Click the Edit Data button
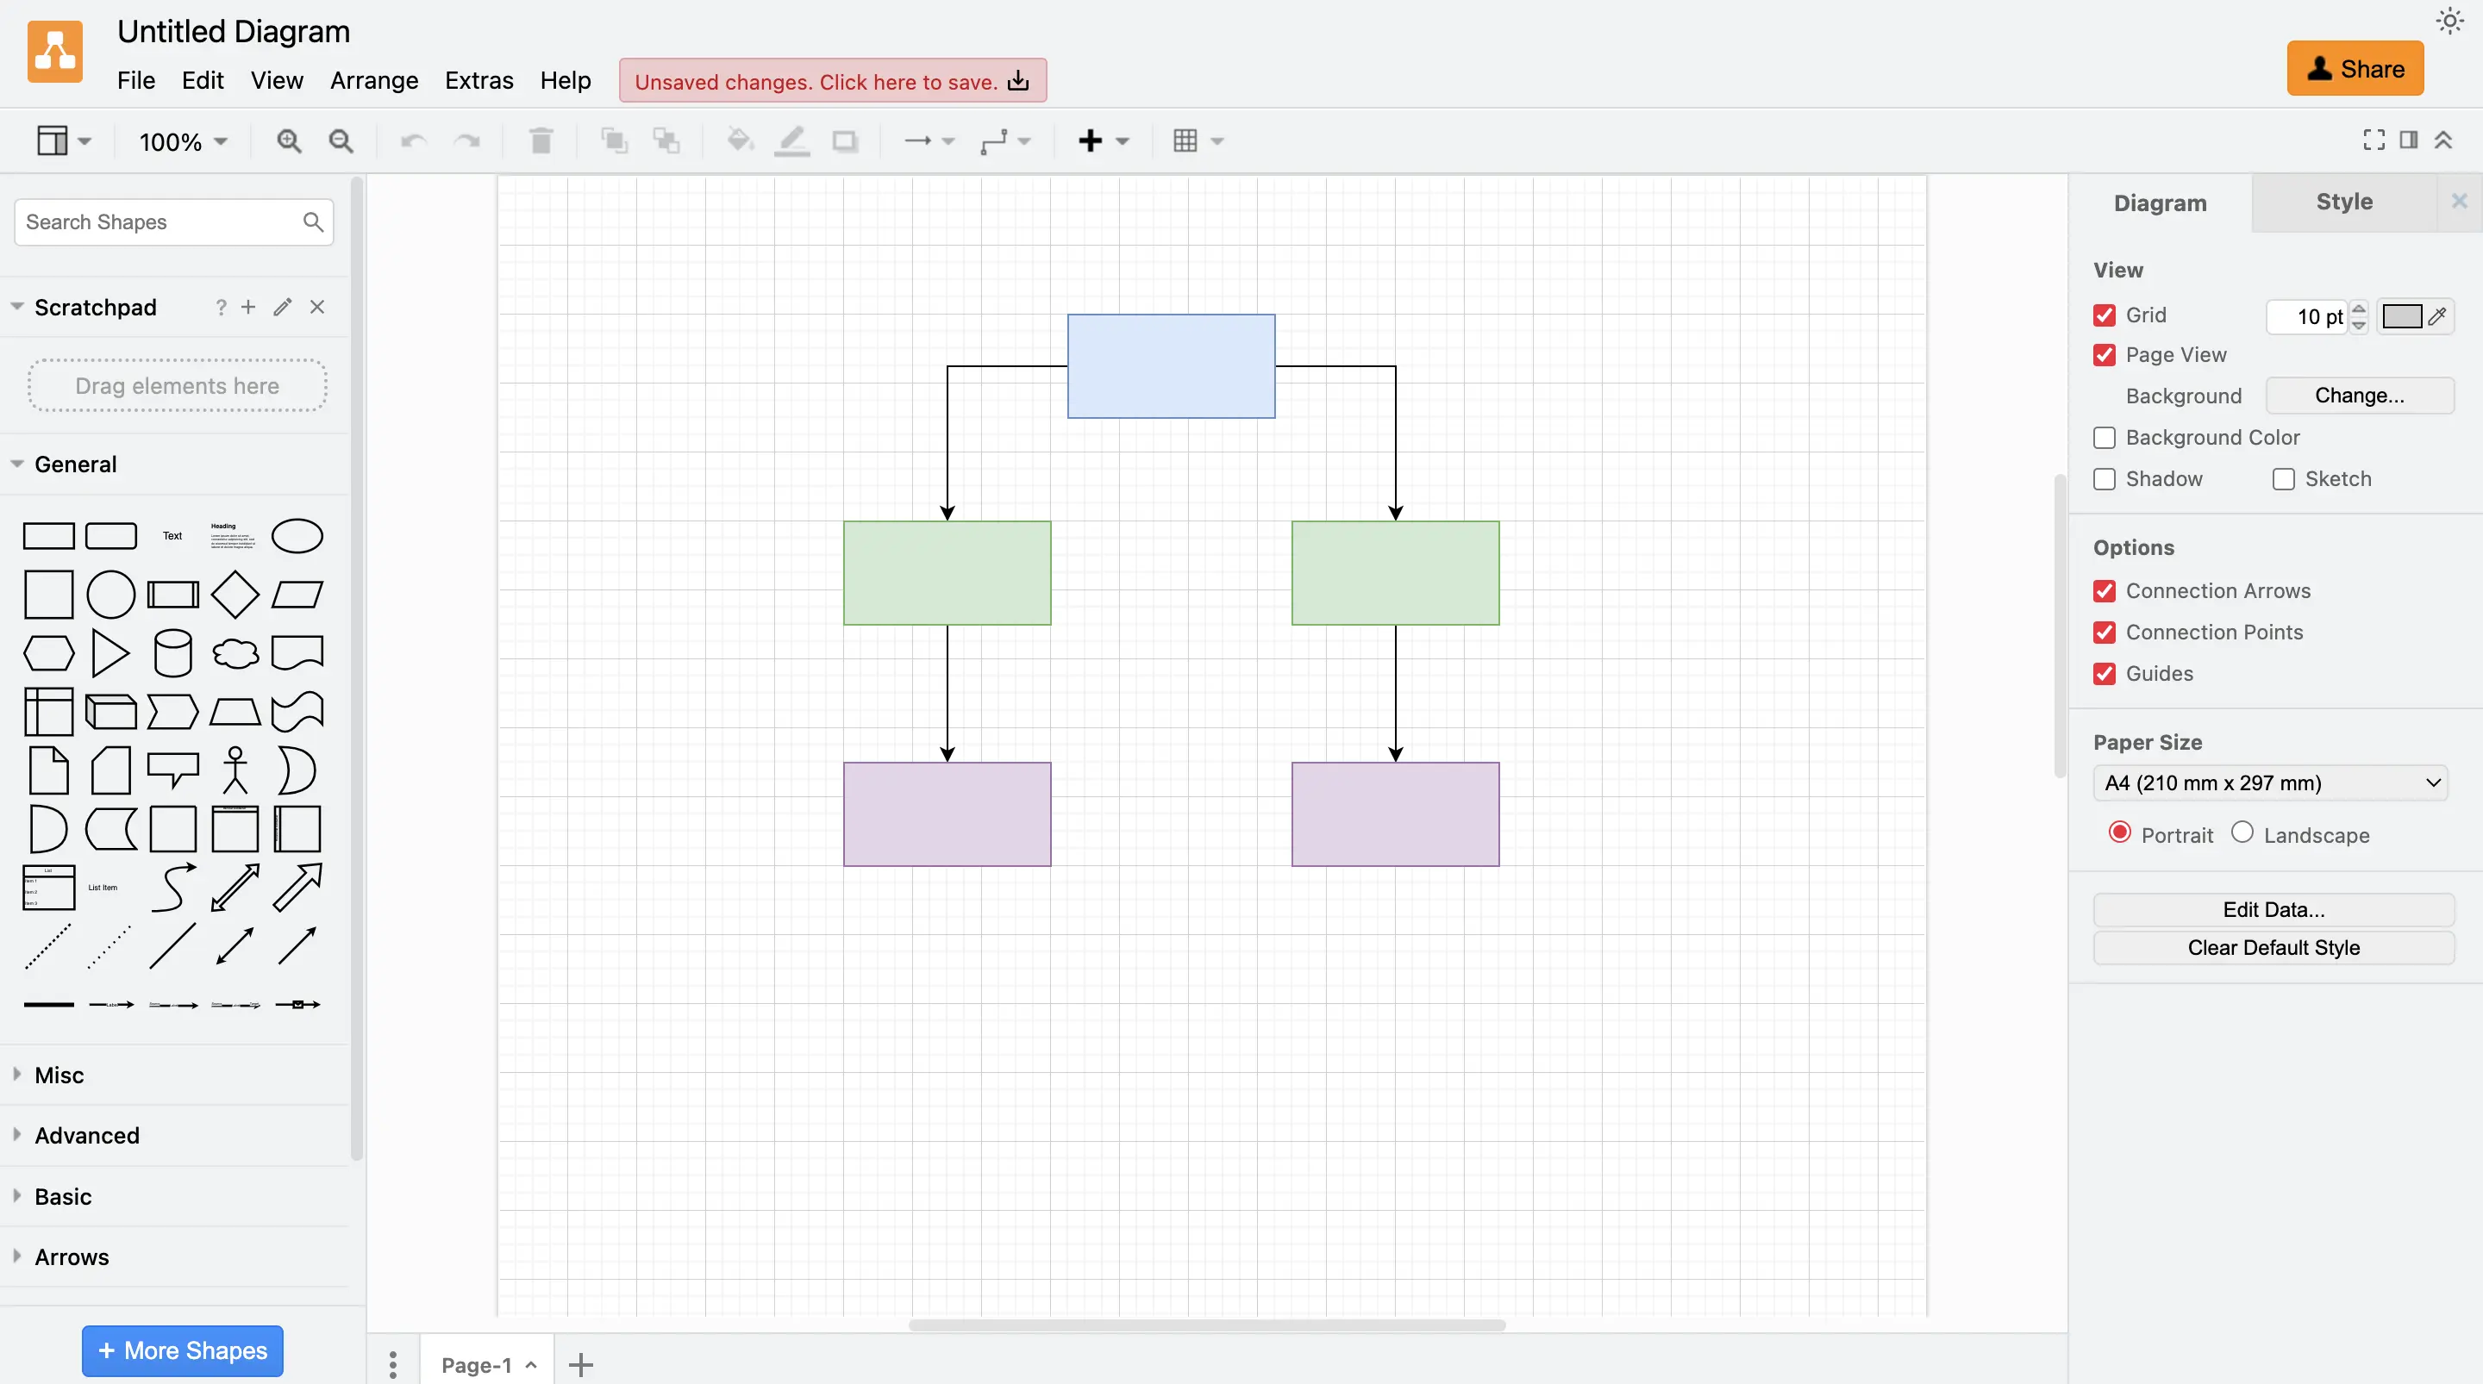The height and width of the screenshot is (1384, 2483). point(2273,908)
